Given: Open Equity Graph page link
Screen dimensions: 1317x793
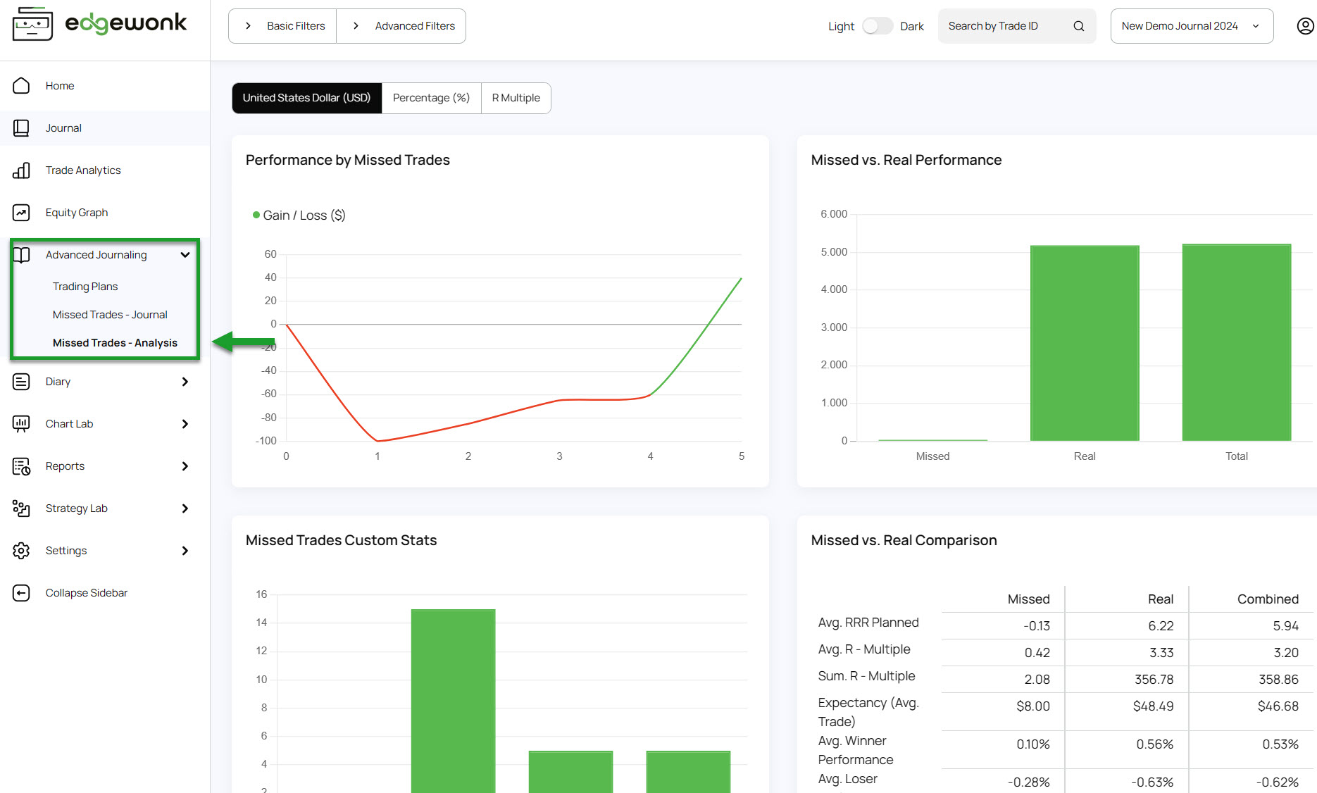Looking at the screenshot, I should (77, 213).
